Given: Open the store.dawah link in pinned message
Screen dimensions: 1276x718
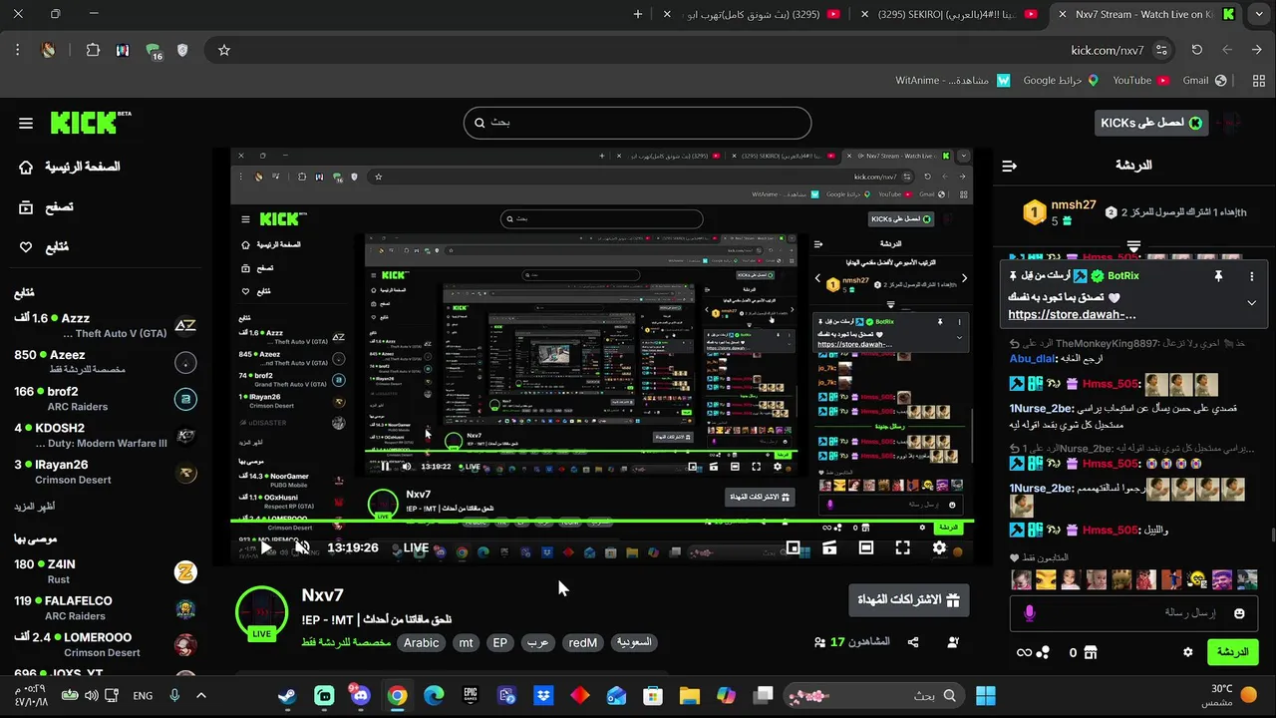Looking at the screenshot, I should coord(1072,315).
